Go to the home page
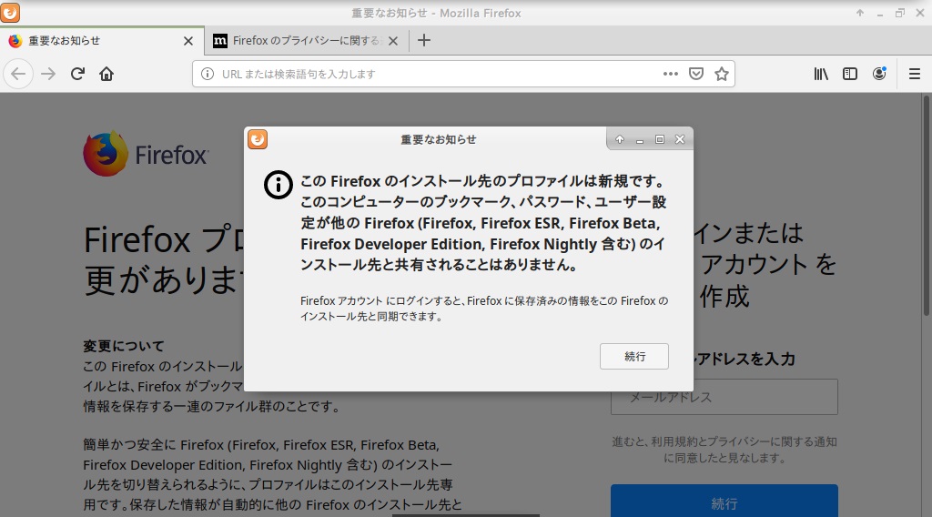The width and height of the screenshot is (932, 517). click(106, 74)
